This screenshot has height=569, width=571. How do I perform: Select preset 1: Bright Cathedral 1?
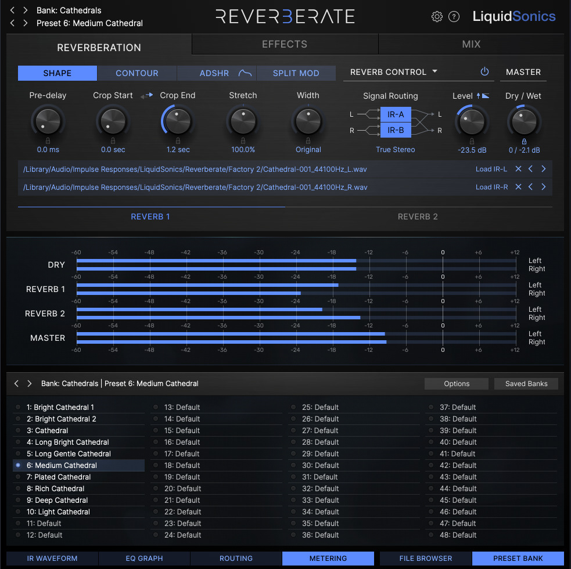(78, 407)
